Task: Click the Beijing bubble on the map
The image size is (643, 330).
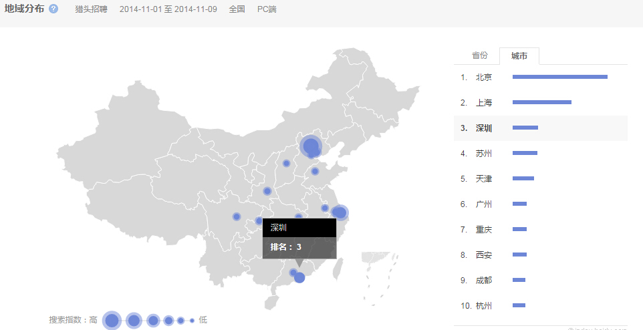Action: coord(311,146)
